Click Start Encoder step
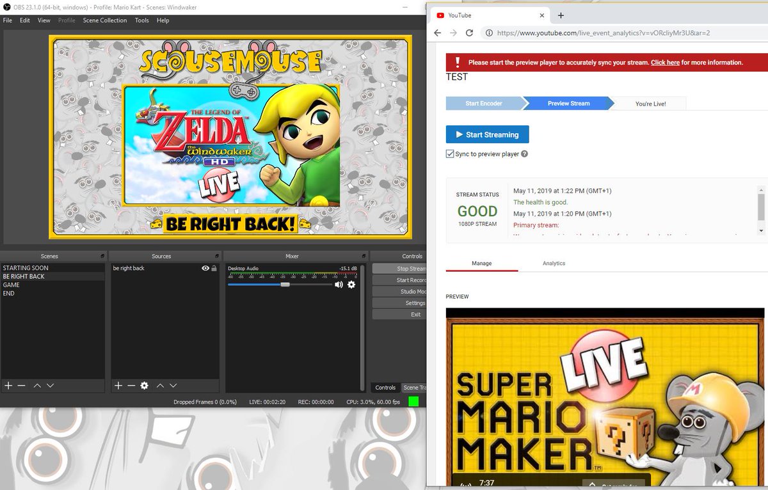This screenshot has height=490, width=768. (484, 104)
